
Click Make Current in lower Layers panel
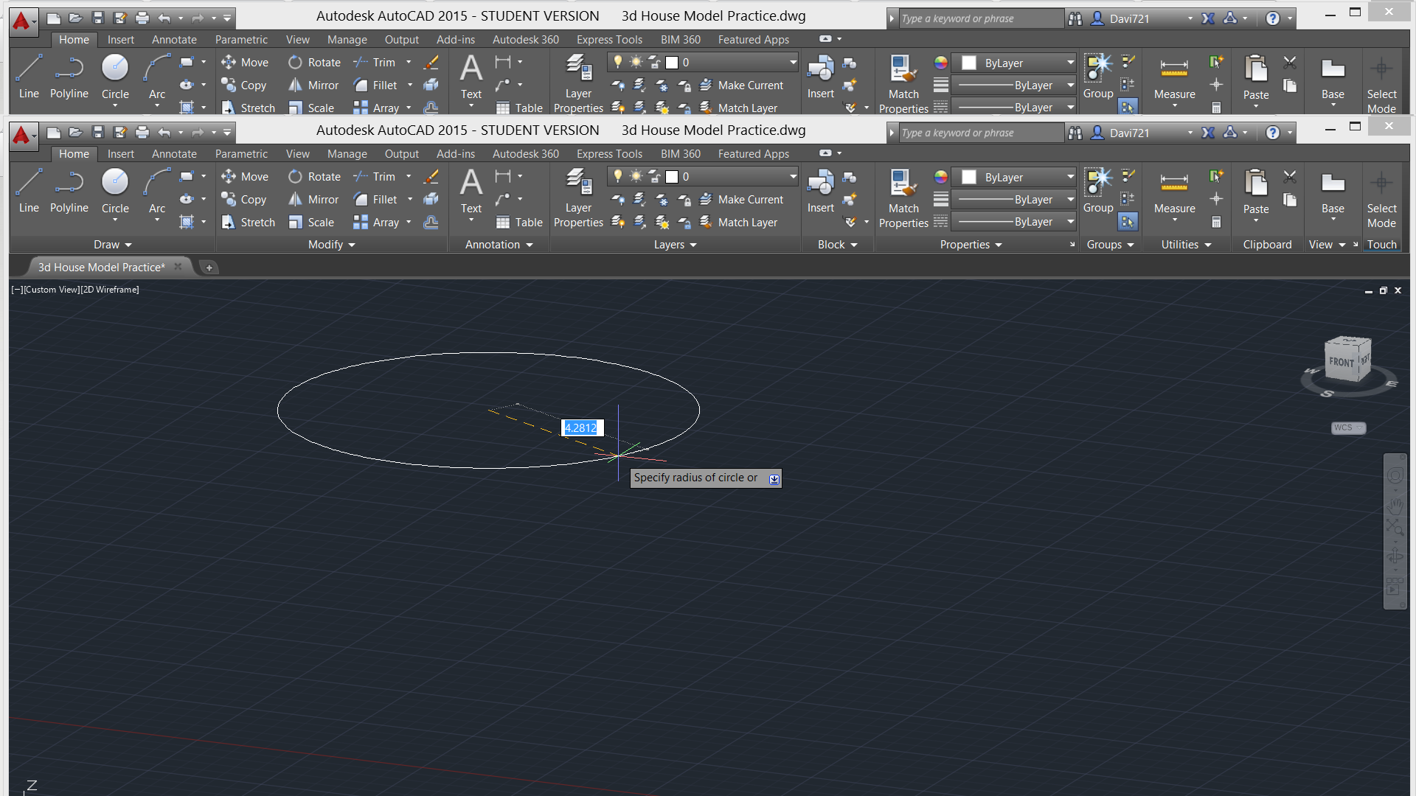tap(741, 200)
